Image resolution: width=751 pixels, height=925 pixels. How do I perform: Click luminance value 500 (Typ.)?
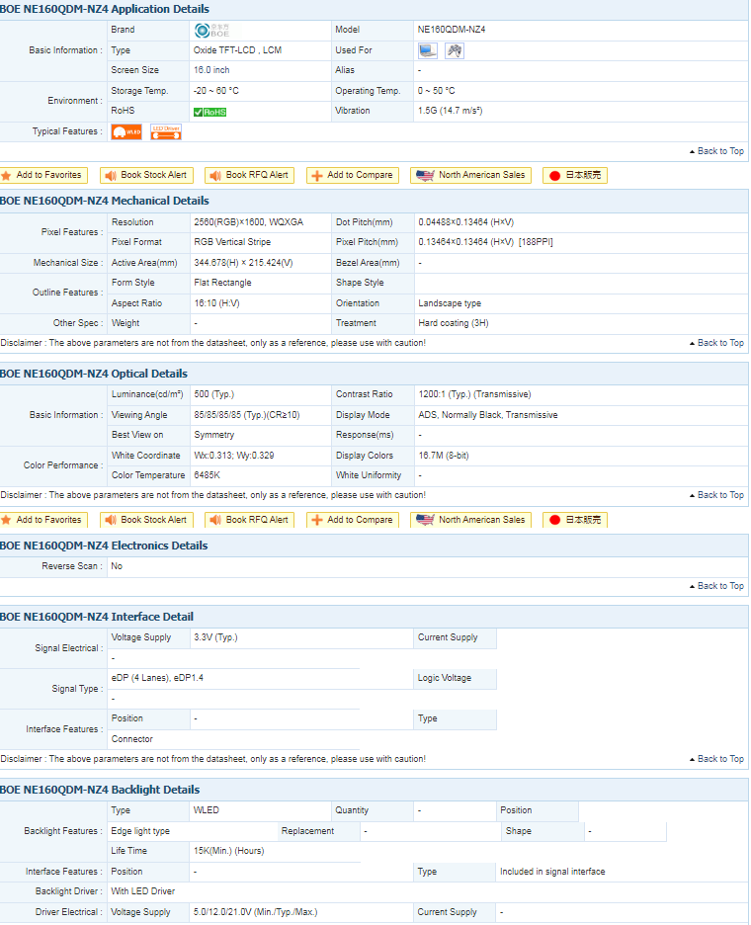tap(214, 394)
